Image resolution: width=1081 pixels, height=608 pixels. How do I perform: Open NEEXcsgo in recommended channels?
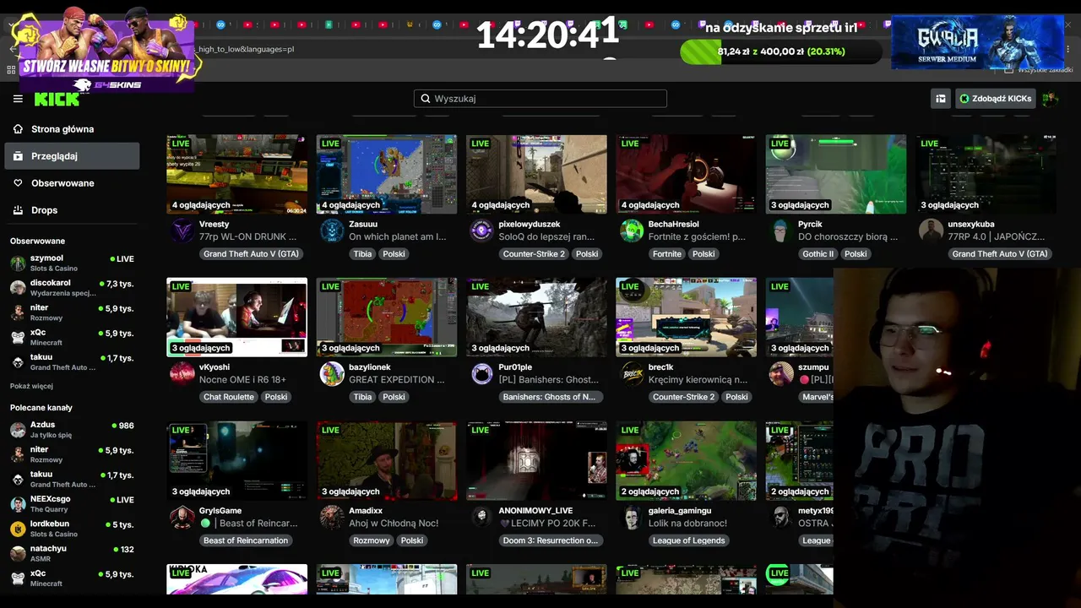(72, 504)
